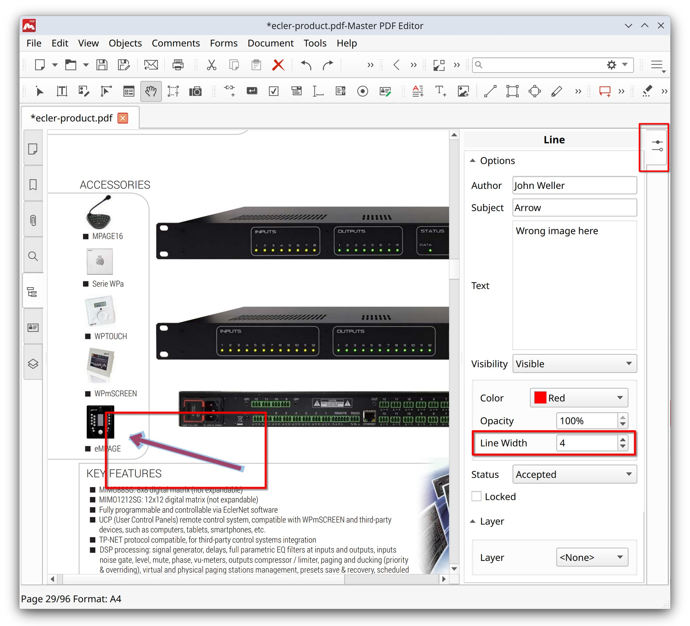Screen dimensions: 690x626
Task: Cut selection with the scissors icon
Action: 211,65
